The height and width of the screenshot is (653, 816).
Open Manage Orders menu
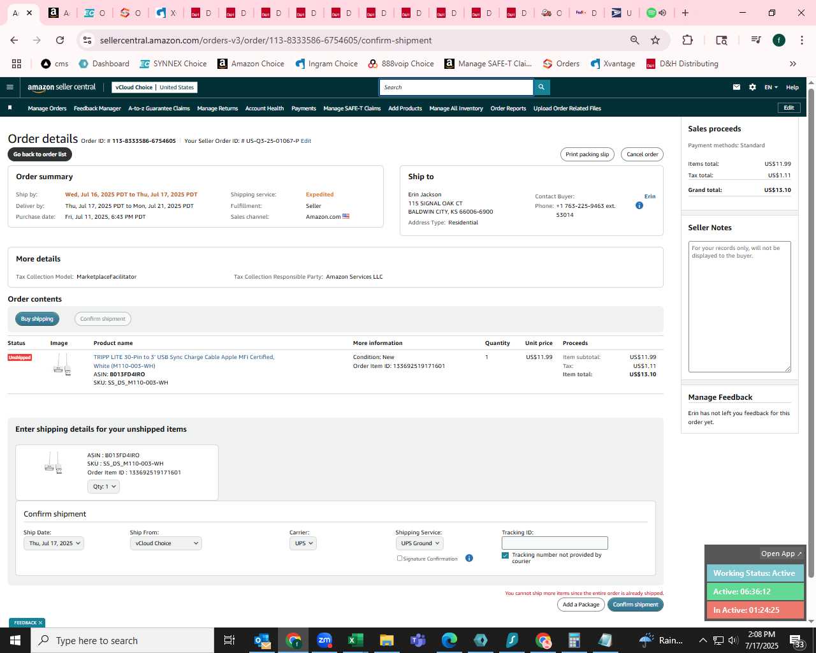(47, 108)
